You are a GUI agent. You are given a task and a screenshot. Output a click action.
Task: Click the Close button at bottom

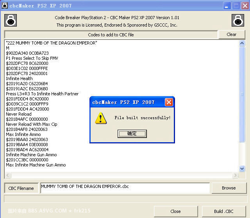[x=175, y=211]
